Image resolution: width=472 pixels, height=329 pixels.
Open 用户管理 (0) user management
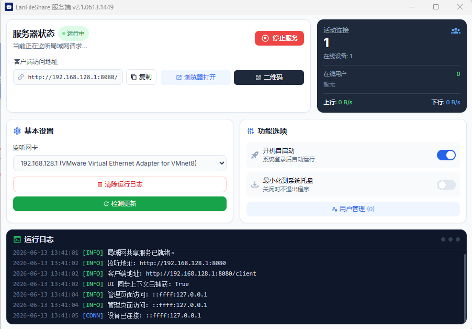[353, 209]
